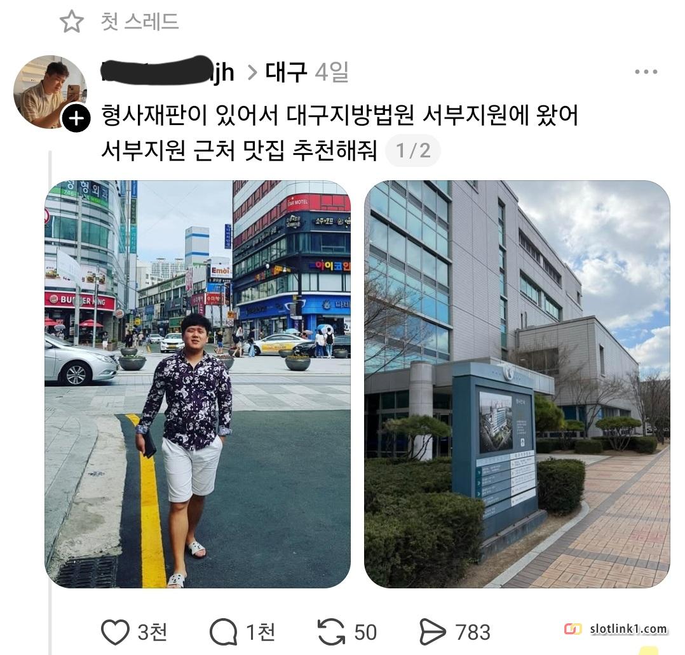Open the 3천 likes count
Image resolution: width=685 pixels, height=655 pixels.
coord(153,632)
